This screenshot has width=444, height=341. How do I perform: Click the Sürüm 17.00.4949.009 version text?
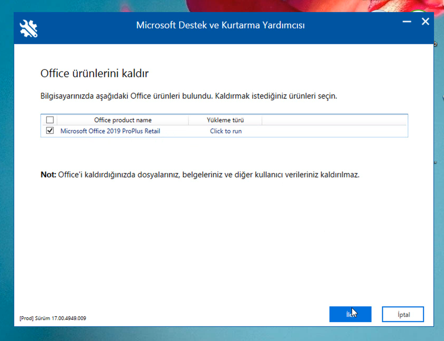pyautogui.click(x=53, y=318)
